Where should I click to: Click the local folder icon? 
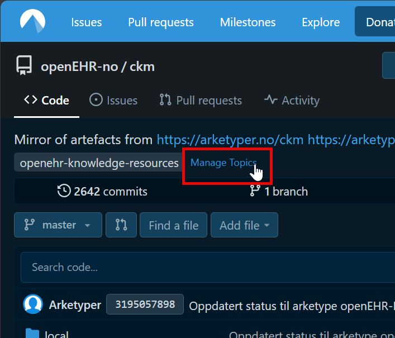(32, 334)
